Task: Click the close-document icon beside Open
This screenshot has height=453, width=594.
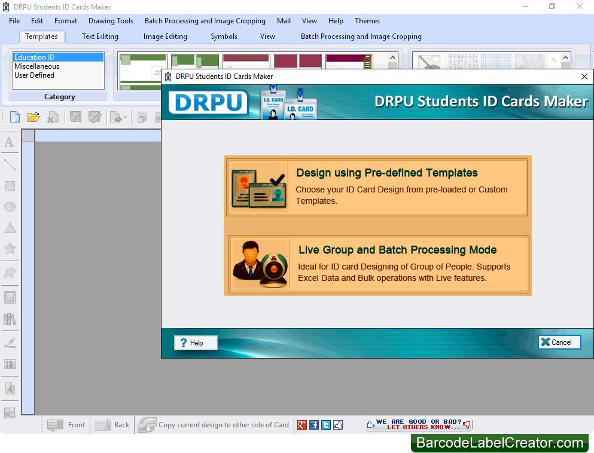Action: [53, 117]
